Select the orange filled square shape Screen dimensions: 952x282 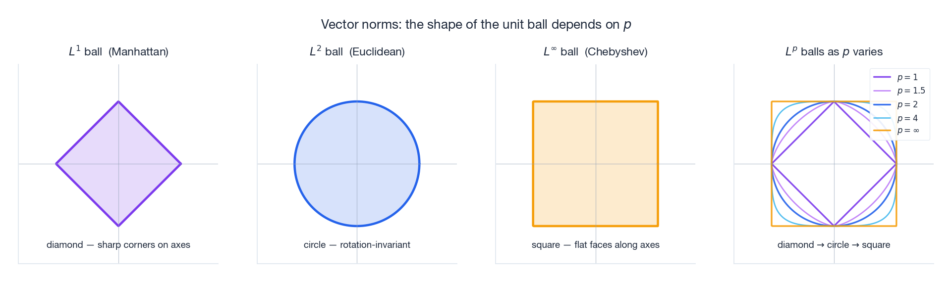[596, 164]
